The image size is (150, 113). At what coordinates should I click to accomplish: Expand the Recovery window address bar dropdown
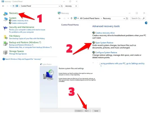(124, 18)
